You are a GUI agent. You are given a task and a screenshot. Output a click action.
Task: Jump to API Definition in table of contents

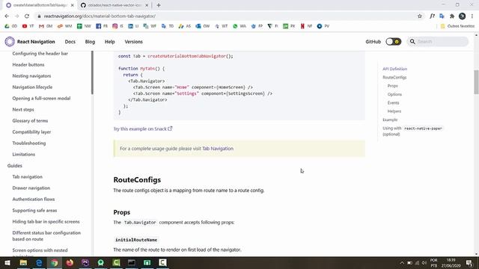pyautogui.click(x=394, y=69)
